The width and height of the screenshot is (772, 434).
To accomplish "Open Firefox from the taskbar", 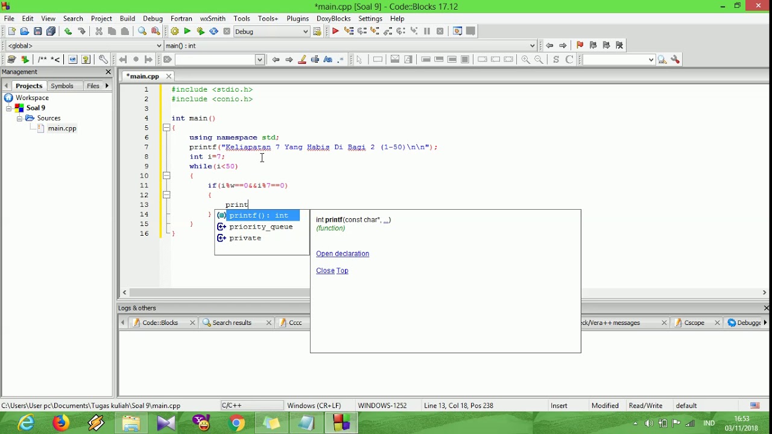I will [60, 423].
